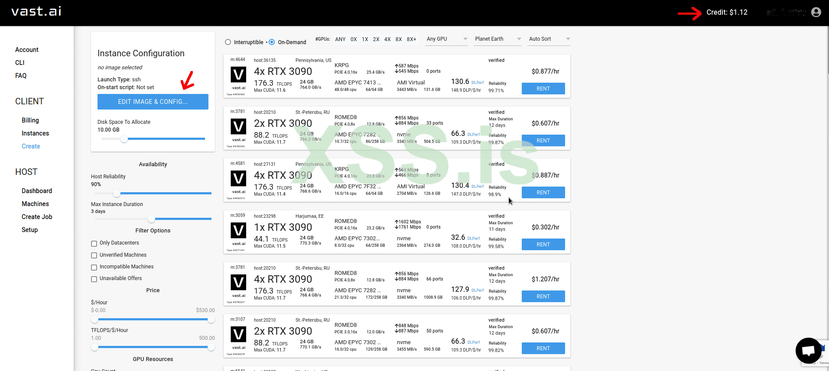Filter GPU count to 8X+
Viewport: 829px width, 371px height.
(x=412, y=39)
